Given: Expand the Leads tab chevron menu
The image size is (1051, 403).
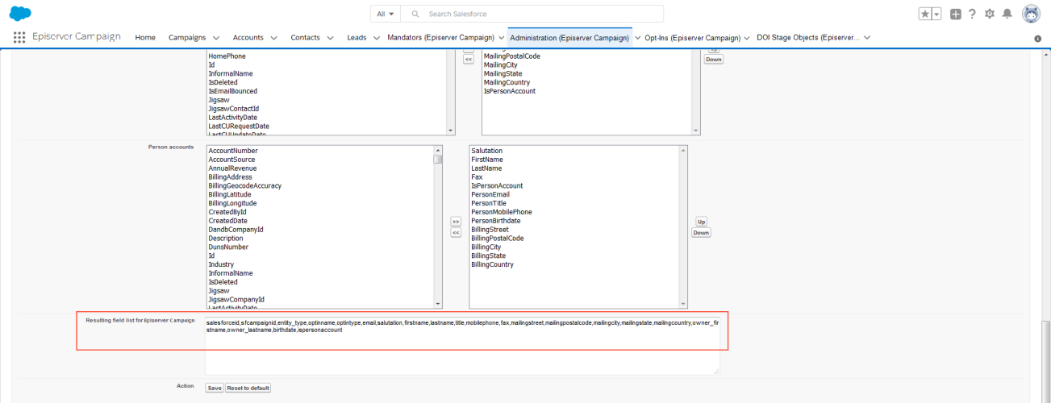Looking at the screenshot, I should (375, 38).
